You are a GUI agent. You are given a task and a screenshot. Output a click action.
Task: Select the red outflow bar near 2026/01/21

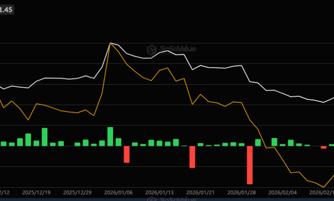[192, 157]
